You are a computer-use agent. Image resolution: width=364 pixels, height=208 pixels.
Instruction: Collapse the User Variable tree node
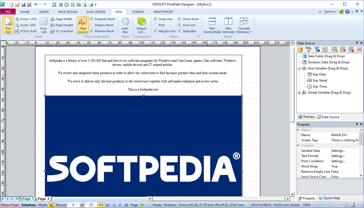[x=299, y=68]
